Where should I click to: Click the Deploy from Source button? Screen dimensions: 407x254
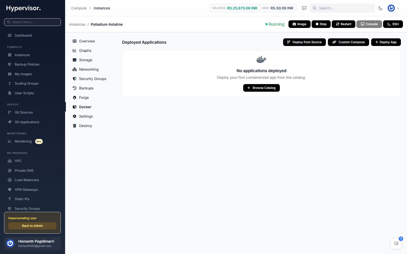[x=304, y=42]
